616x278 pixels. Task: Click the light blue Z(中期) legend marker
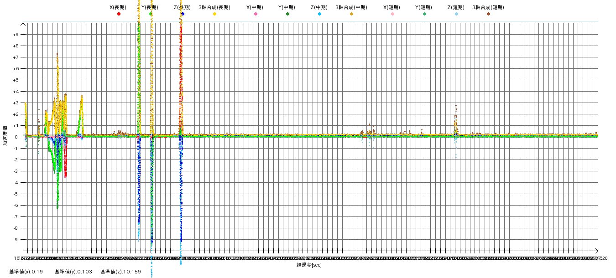point(319,14)
